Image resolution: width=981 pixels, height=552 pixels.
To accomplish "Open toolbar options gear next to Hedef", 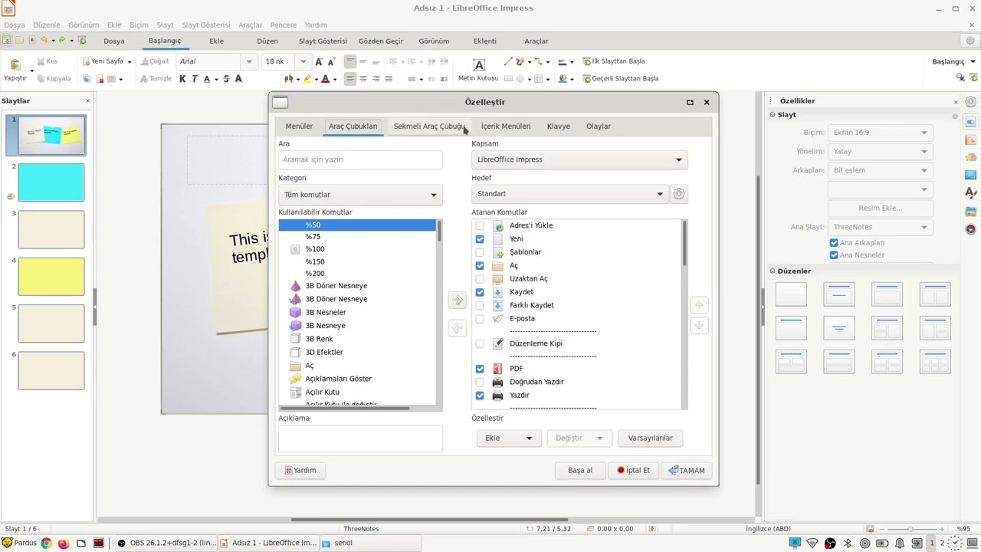I will [x=679, y=194].
